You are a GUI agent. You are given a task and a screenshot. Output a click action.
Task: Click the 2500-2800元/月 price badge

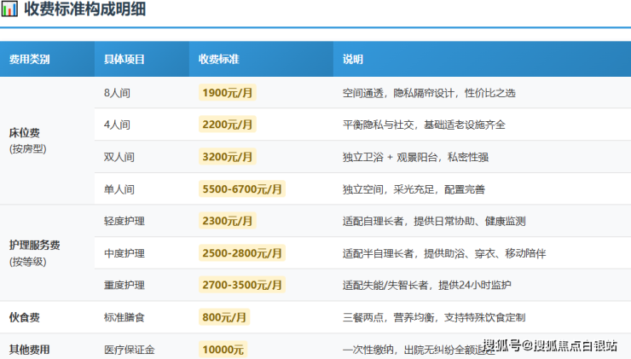click(241, 253)
